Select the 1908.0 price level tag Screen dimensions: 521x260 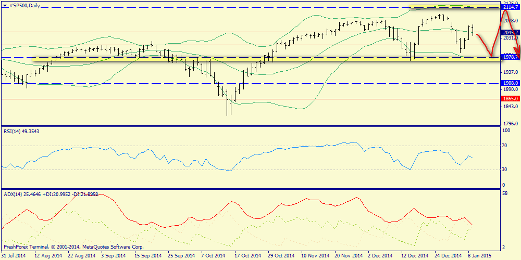coord(511,83)
